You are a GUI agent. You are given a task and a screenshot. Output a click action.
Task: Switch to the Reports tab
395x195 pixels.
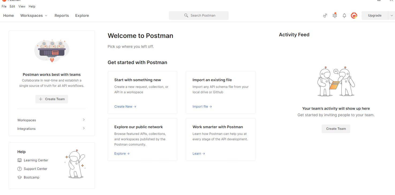point(62,15)
